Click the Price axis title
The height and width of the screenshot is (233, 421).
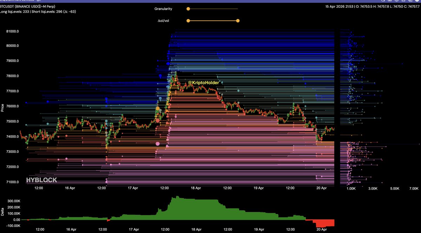(2, 108)
